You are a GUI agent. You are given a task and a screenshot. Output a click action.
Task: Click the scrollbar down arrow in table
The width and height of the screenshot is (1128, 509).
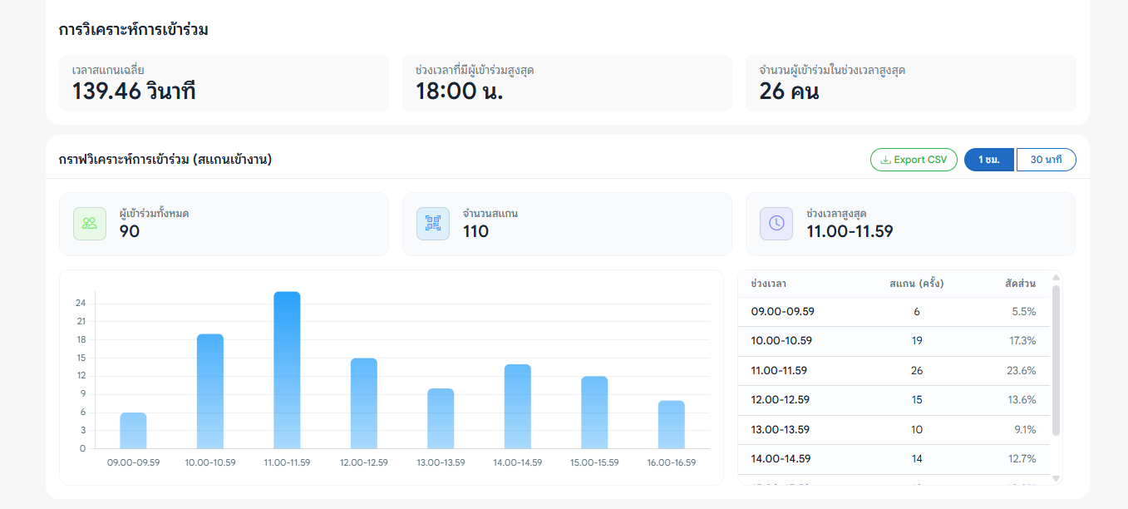[1056, 478]
